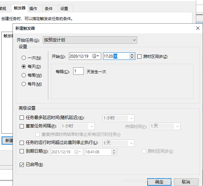Open the expiry date calendar picker icon
Image resolution: width=203 pixels, height=186 pixels.
tap(78, 152)
